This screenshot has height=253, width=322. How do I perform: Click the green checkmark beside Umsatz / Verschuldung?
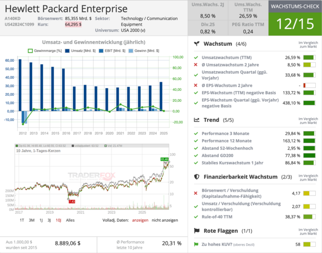(x=196, y=207)
